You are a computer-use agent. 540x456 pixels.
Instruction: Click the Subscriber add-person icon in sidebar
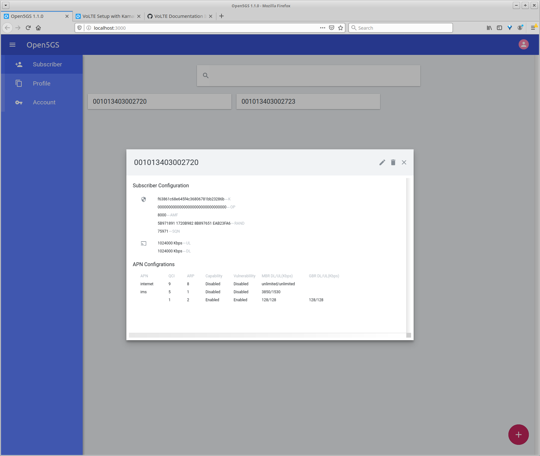[x=19, y=64]
